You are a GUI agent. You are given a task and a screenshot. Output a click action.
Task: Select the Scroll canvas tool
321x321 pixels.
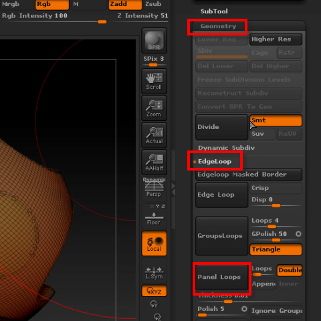click(x=154, y=81)
